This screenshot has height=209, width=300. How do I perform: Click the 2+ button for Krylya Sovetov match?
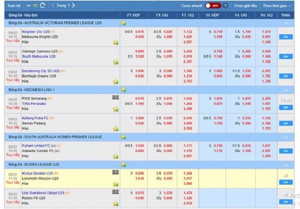[x=286, y=182]
